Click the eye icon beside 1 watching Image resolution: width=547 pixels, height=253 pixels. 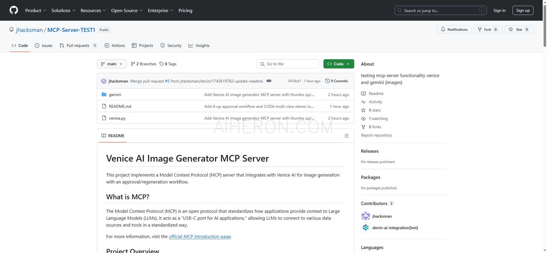[363, 118]
